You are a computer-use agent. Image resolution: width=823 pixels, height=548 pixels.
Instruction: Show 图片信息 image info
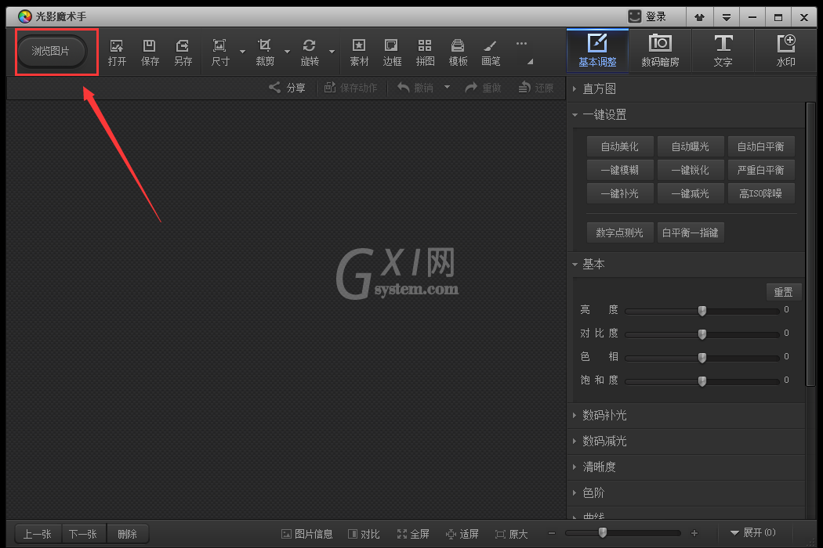307,534
